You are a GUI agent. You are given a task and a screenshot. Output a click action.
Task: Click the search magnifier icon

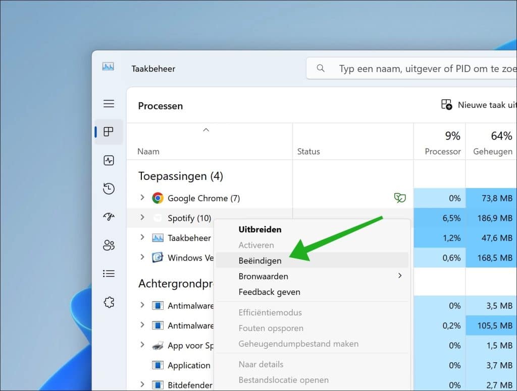(x=321, y=68)
